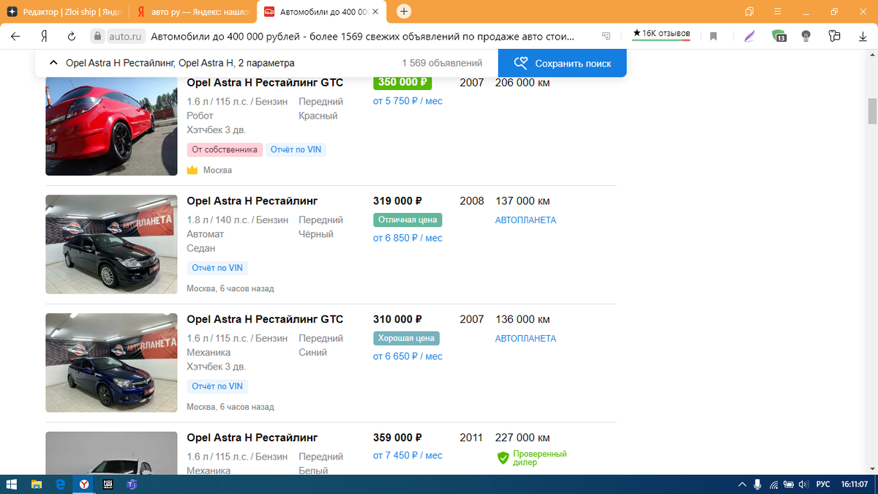Switch to the Редактор Zloi ship tab
The image size is (878, 494).
pos(66,12)
